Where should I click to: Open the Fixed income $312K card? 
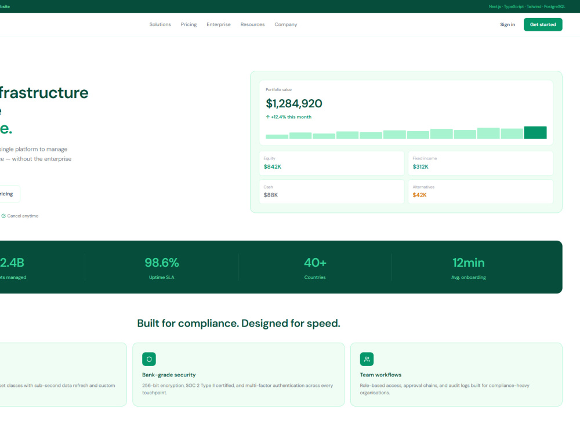(x=480, y=163)
